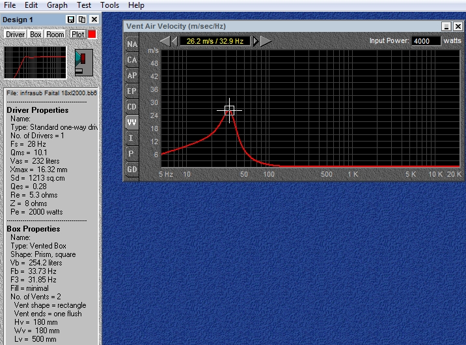466x345 pixels.
Task: Close the Design 1 panel
Action: (x=94, y=20)
